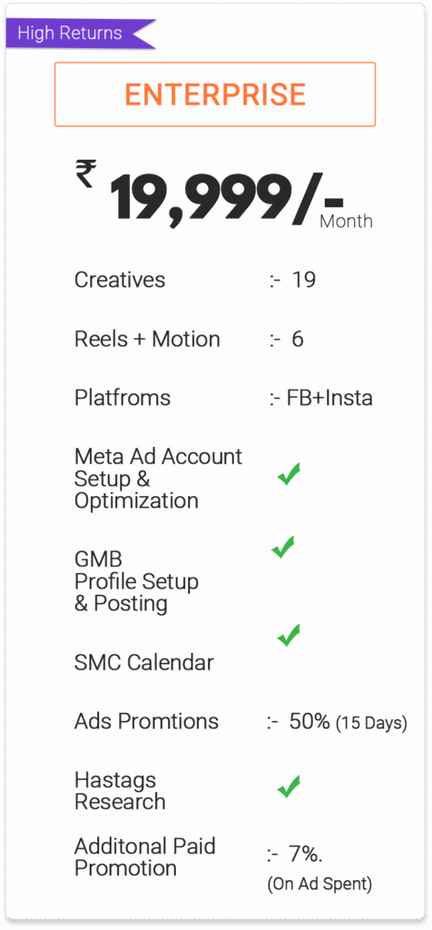
Task: Click the 19,999/- price text
Action: click(x=227, y=200)
